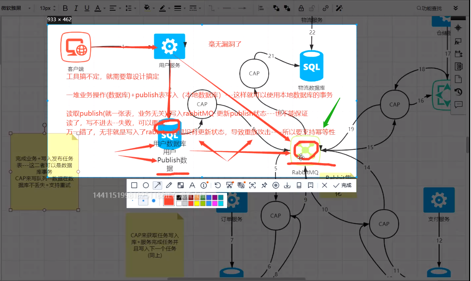This screenshot has height=281, width=471.
Task: Pin the screenshot to screen
Action: [x=264, y=185]
